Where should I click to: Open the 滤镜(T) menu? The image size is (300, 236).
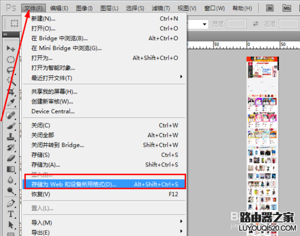point(161,8)
